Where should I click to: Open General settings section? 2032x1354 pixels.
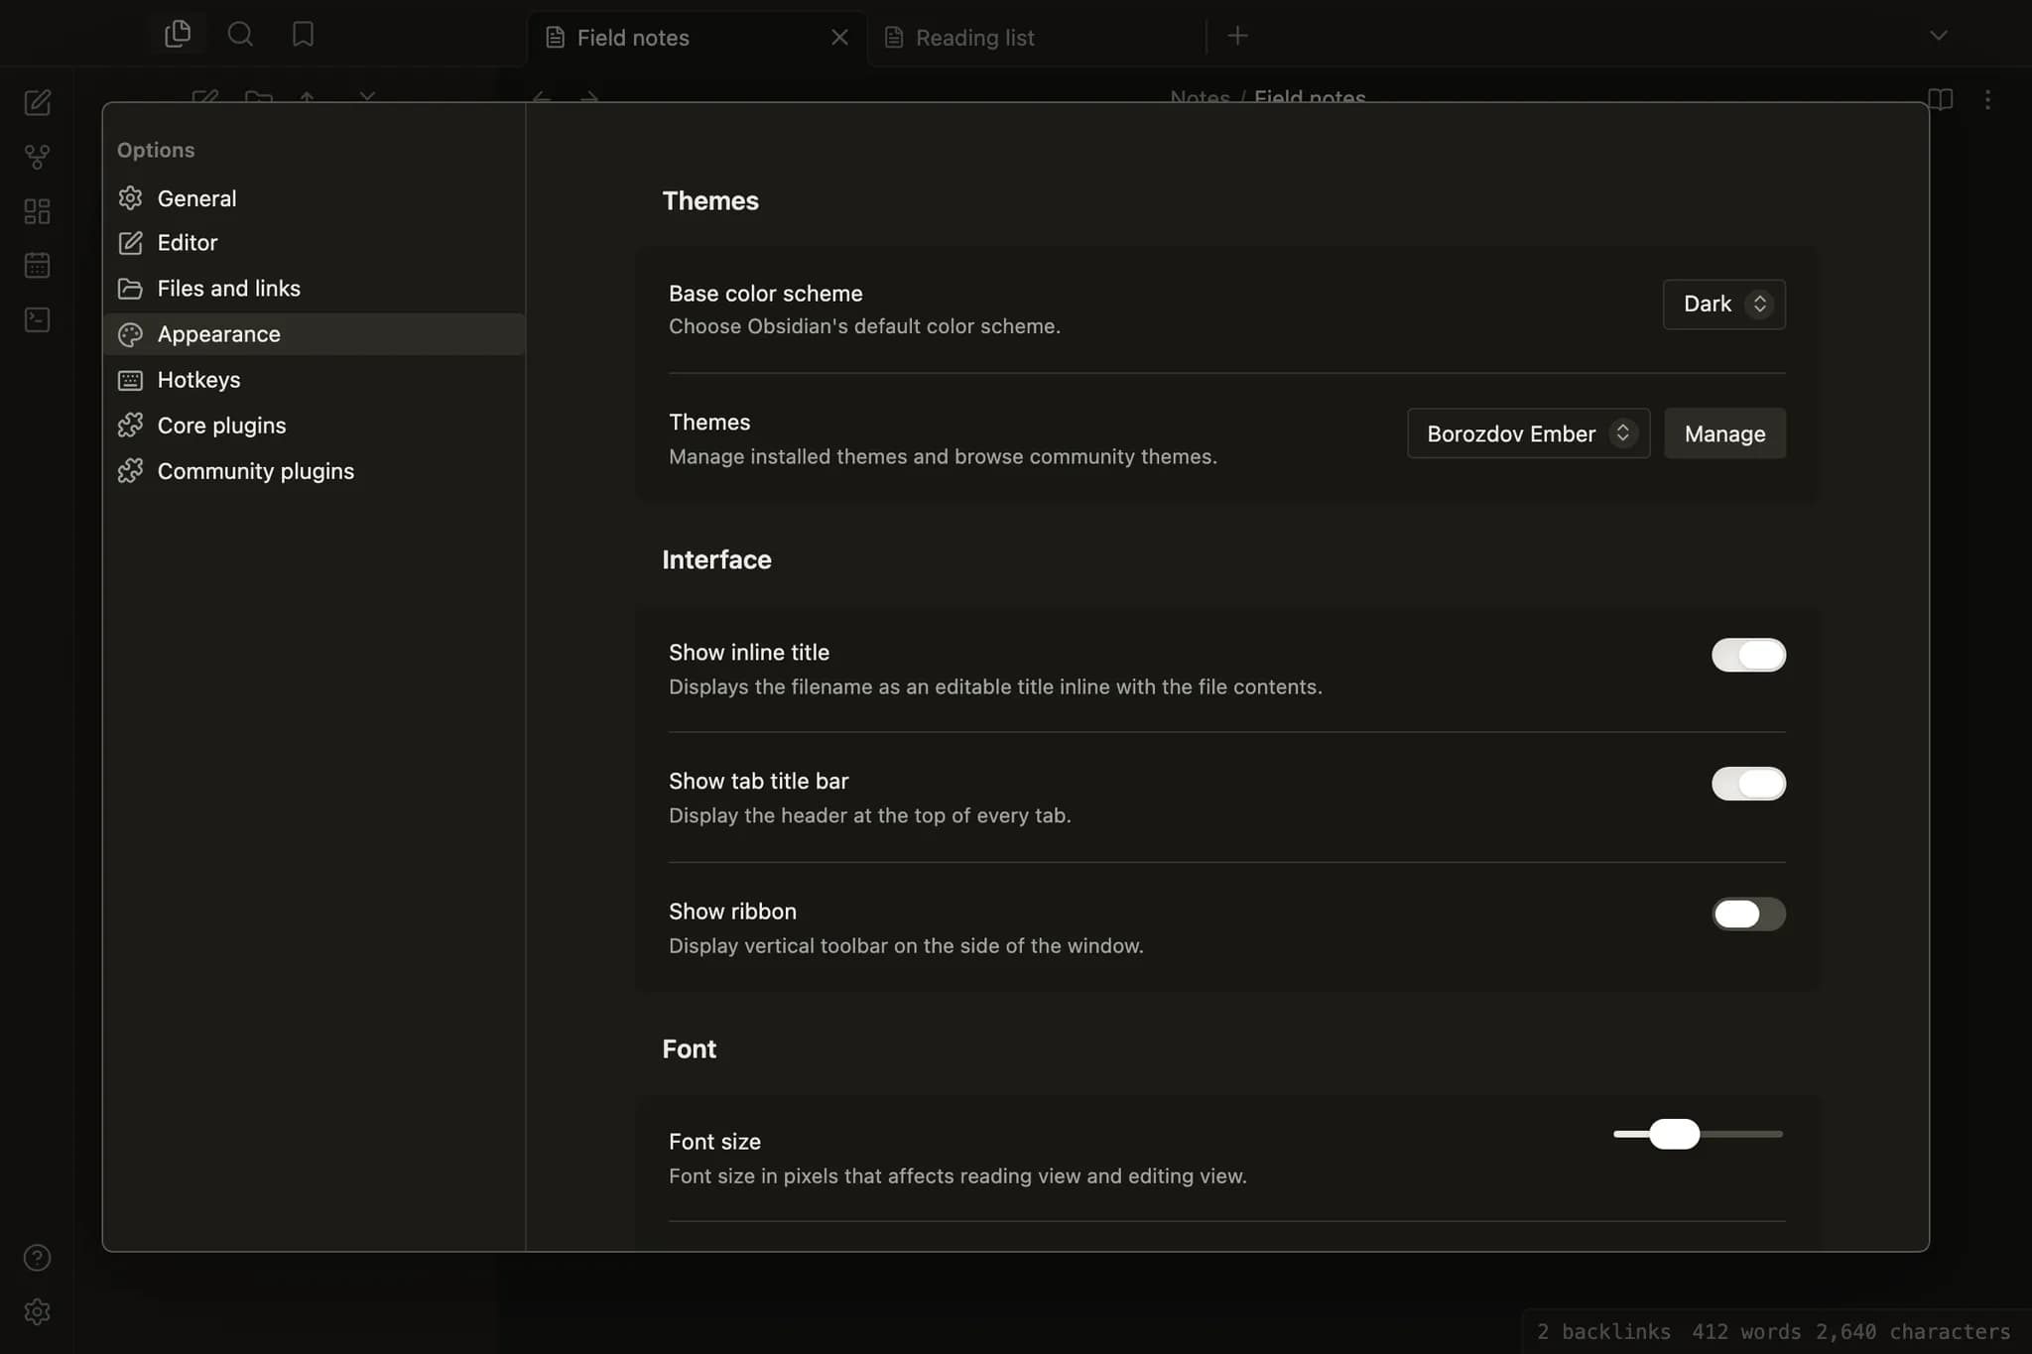(x=315, y=198)
